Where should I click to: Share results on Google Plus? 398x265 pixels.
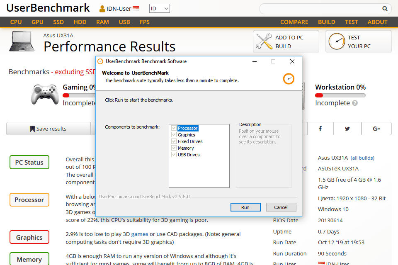click(376, 129)
